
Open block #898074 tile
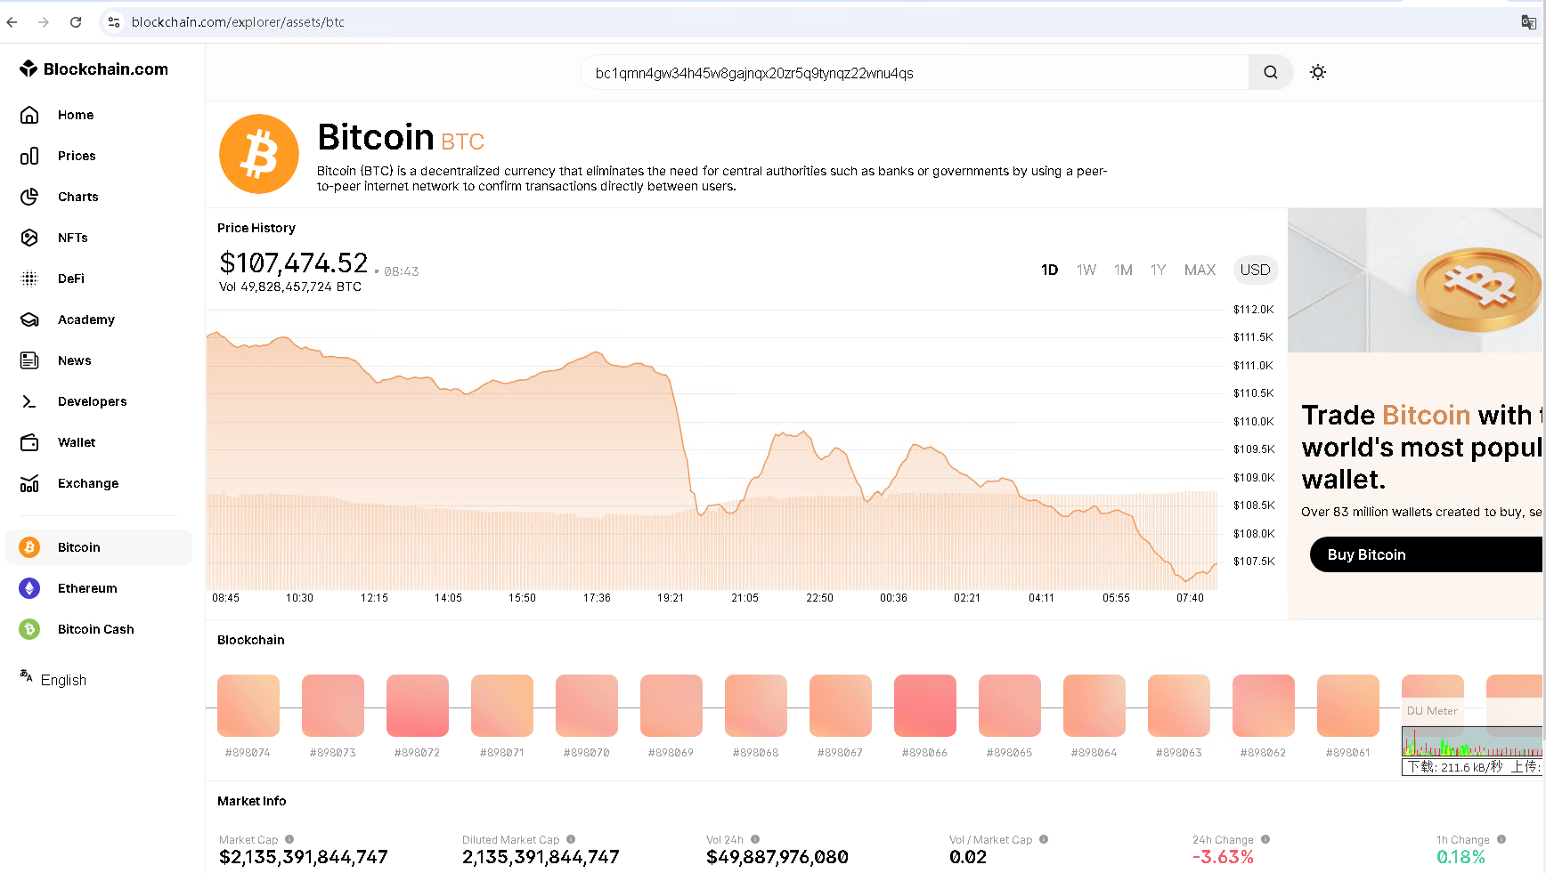point(248,706)
